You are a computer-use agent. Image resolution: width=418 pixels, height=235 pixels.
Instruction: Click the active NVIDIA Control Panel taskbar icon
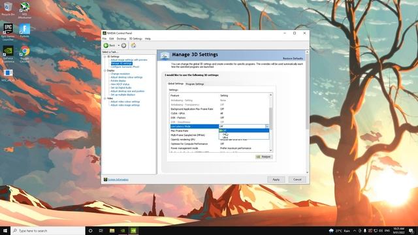click(133, 230)
